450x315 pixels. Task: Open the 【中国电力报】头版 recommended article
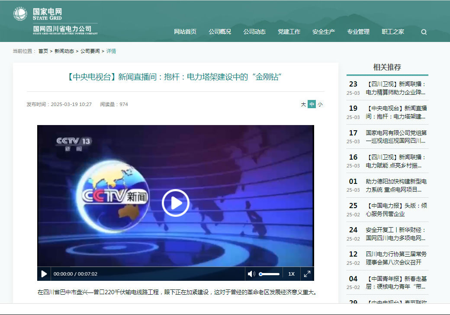(x=396, y=209)
